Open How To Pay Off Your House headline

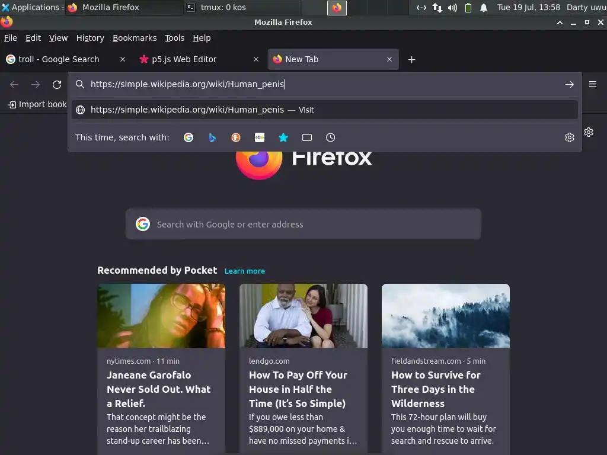coord(298,389)
